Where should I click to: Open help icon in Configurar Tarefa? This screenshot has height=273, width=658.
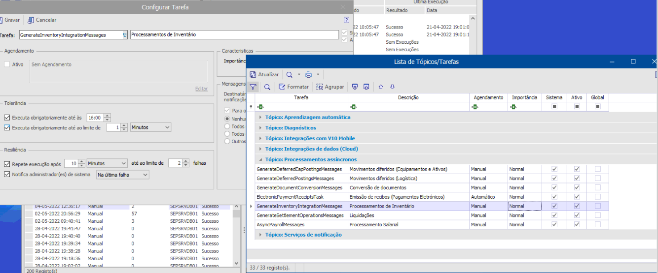pyautogui.click(x=346, y=20)
